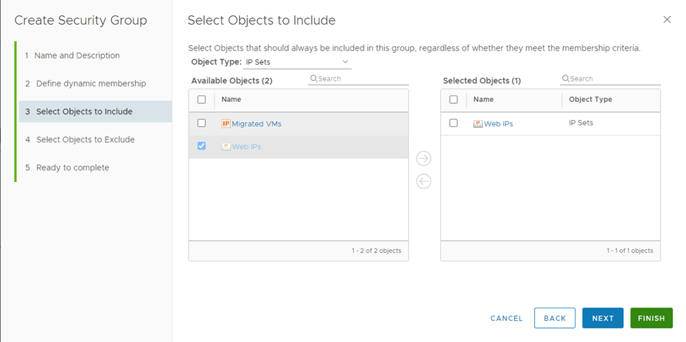
Task: Click the search magnifier above Selected Objects
Action: 565,79
